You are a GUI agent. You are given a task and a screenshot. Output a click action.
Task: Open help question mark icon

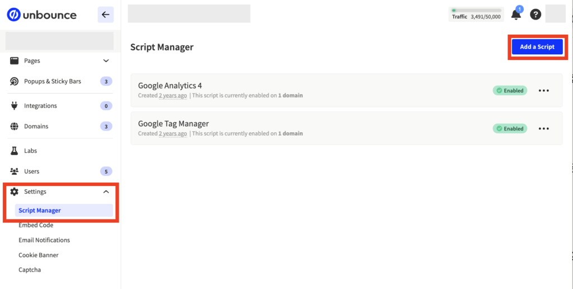click(536, 15)
